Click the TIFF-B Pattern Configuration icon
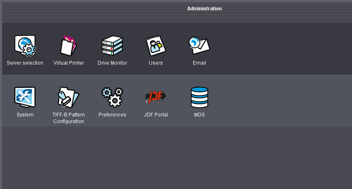Viewport: 352px width, 189px height. click(x=68, y=97)
